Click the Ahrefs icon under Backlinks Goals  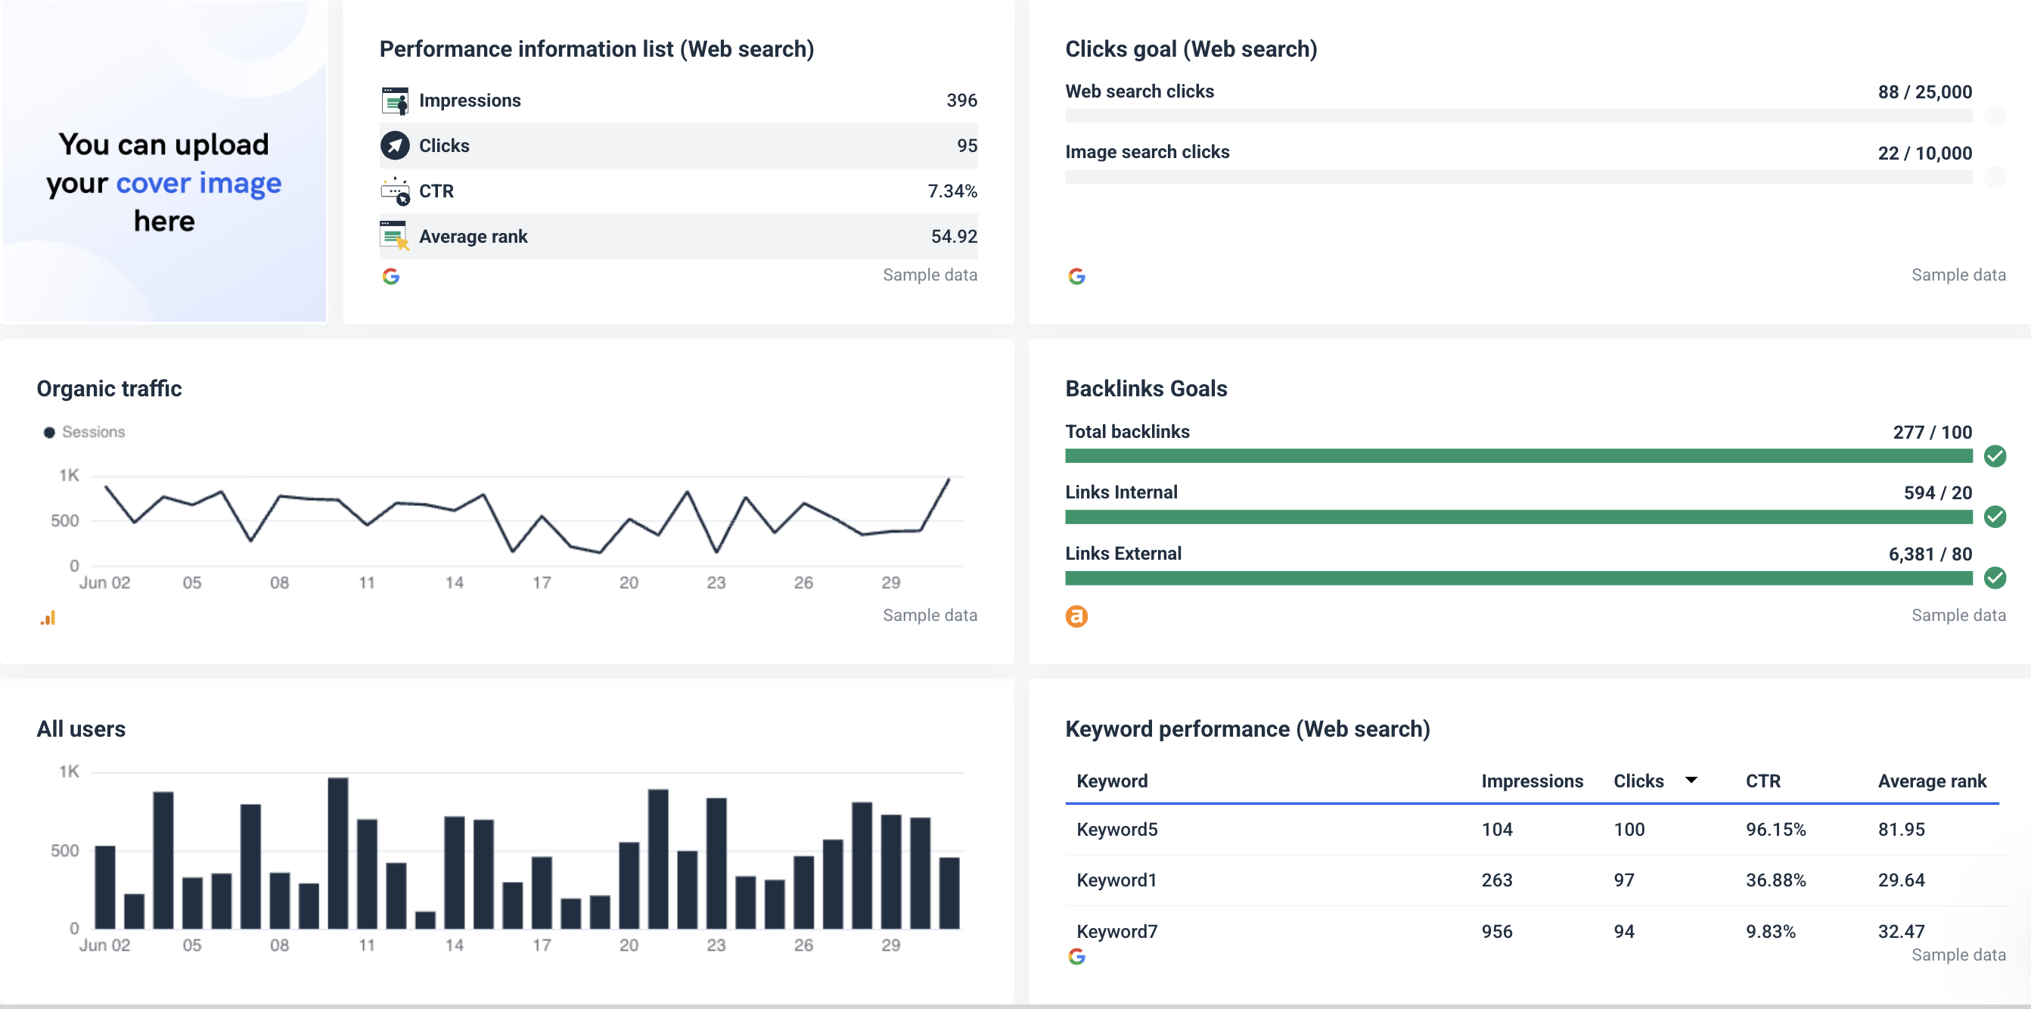click(1079, 616)
